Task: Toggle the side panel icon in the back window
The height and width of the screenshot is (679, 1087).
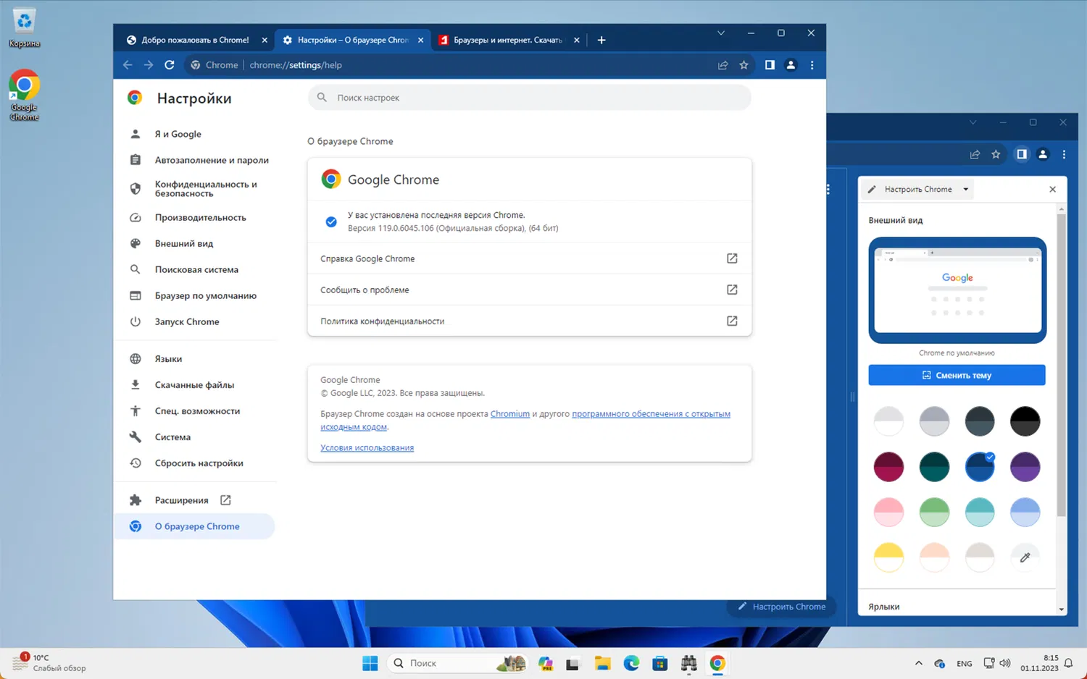Action: (x=1021, y=154)
